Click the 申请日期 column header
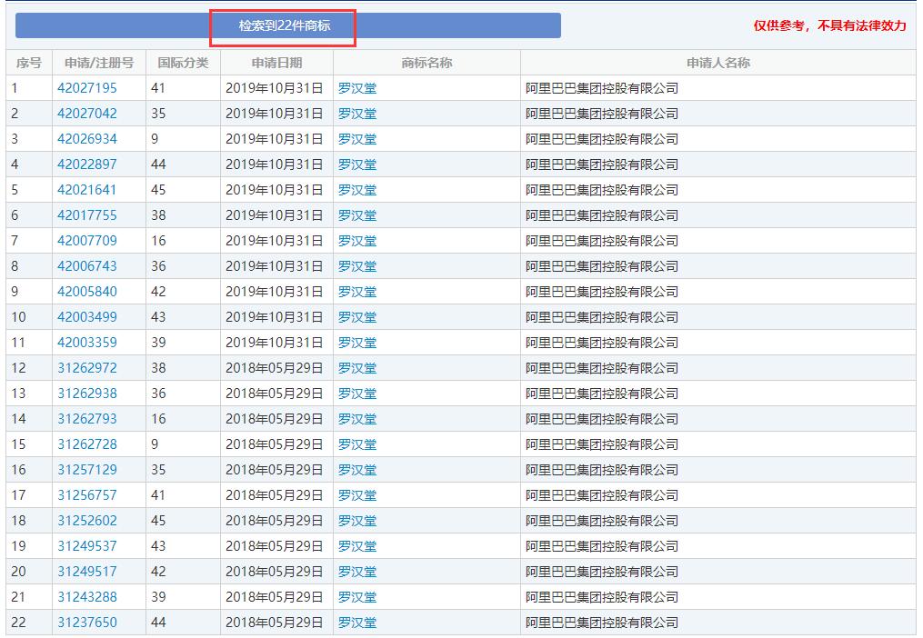 click(x=276, y=63)
